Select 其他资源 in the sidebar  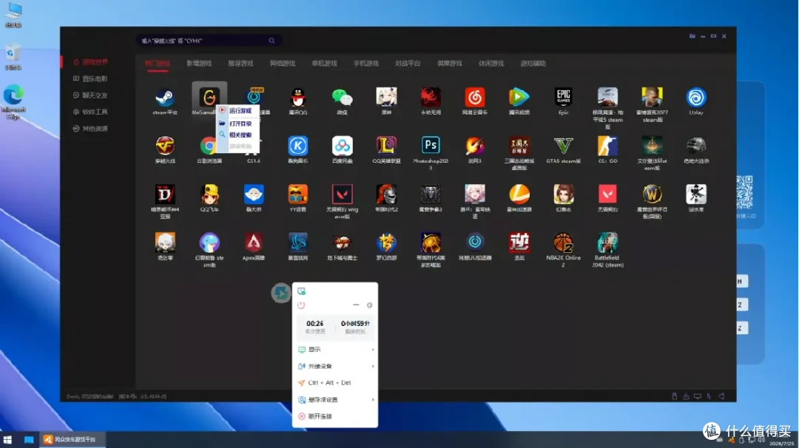pyautogui.click(x=91, y=129)
